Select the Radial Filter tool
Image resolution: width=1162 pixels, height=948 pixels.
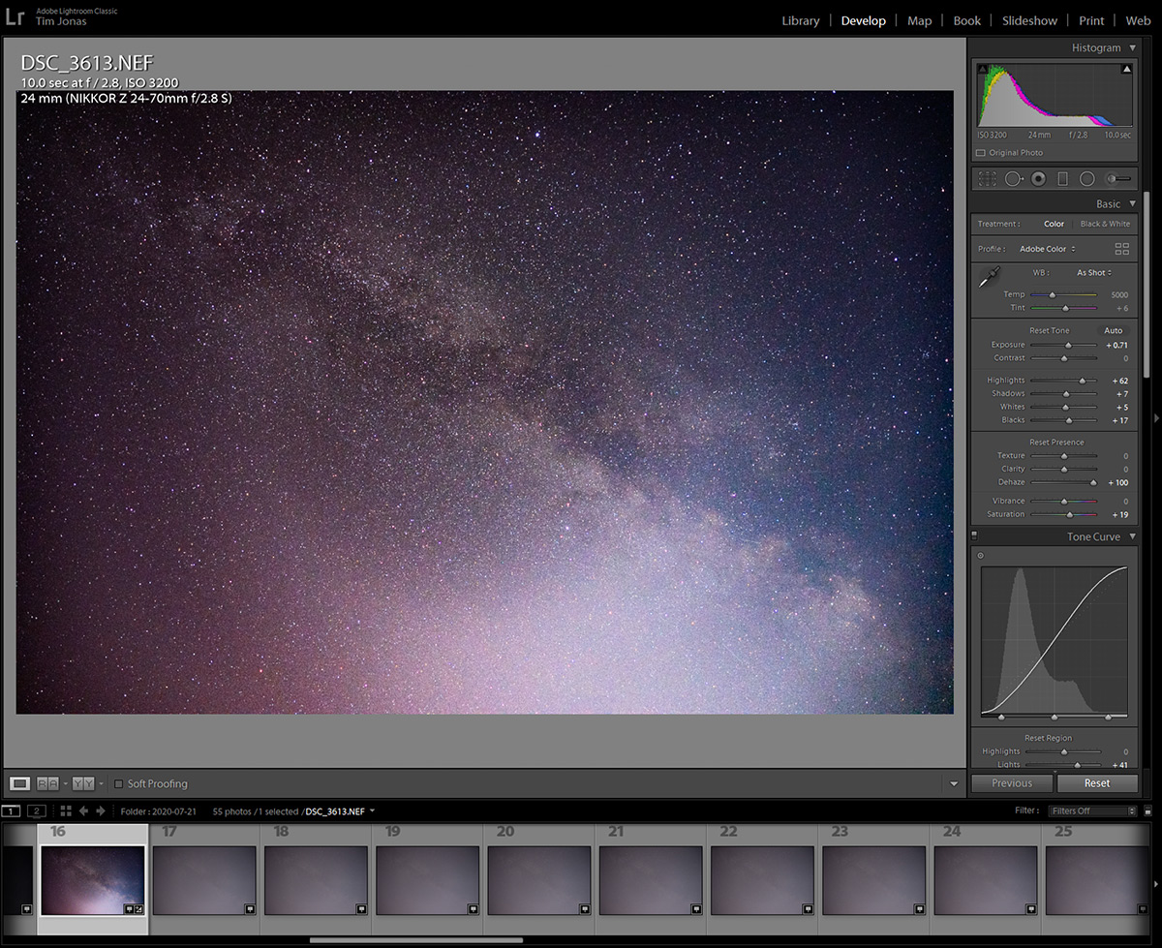1087,178
